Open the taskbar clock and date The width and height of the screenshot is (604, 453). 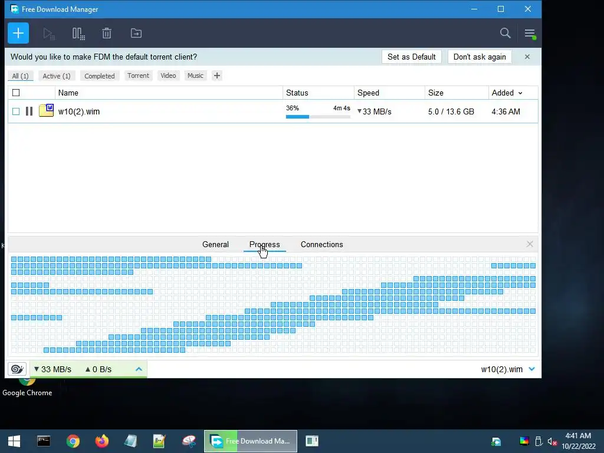(578, 441)
